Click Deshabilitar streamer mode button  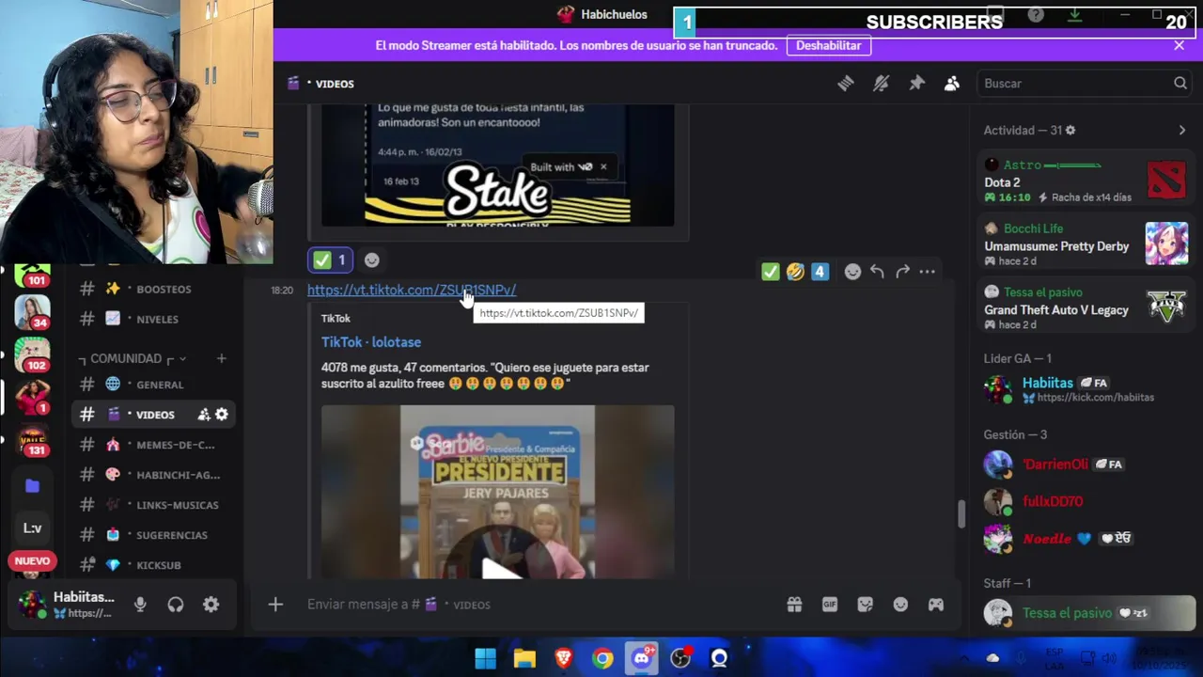(x=828, y=45)
